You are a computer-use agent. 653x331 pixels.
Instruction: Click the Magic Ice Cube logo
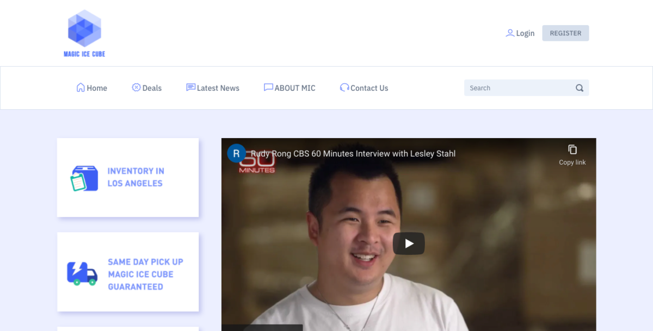click(84, 33)
